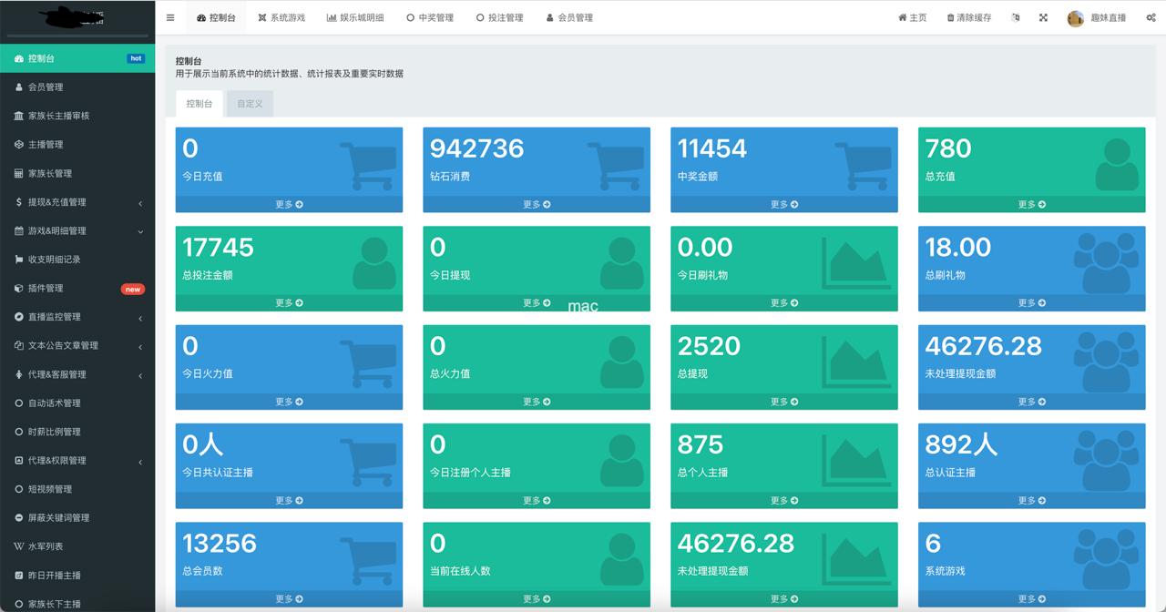
Task: Click the W icon for 水军列表
Action: pyautogui.click(x=19, y=546)
